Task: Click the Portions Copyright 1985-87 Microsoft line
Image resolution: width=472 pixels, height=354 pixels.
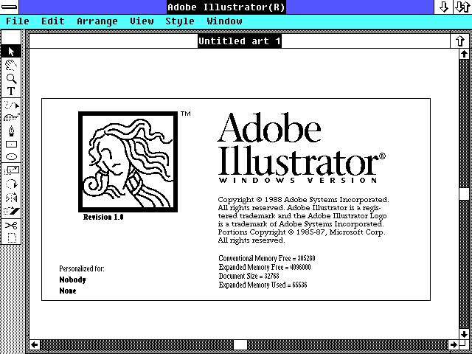Action: (302, 232)
